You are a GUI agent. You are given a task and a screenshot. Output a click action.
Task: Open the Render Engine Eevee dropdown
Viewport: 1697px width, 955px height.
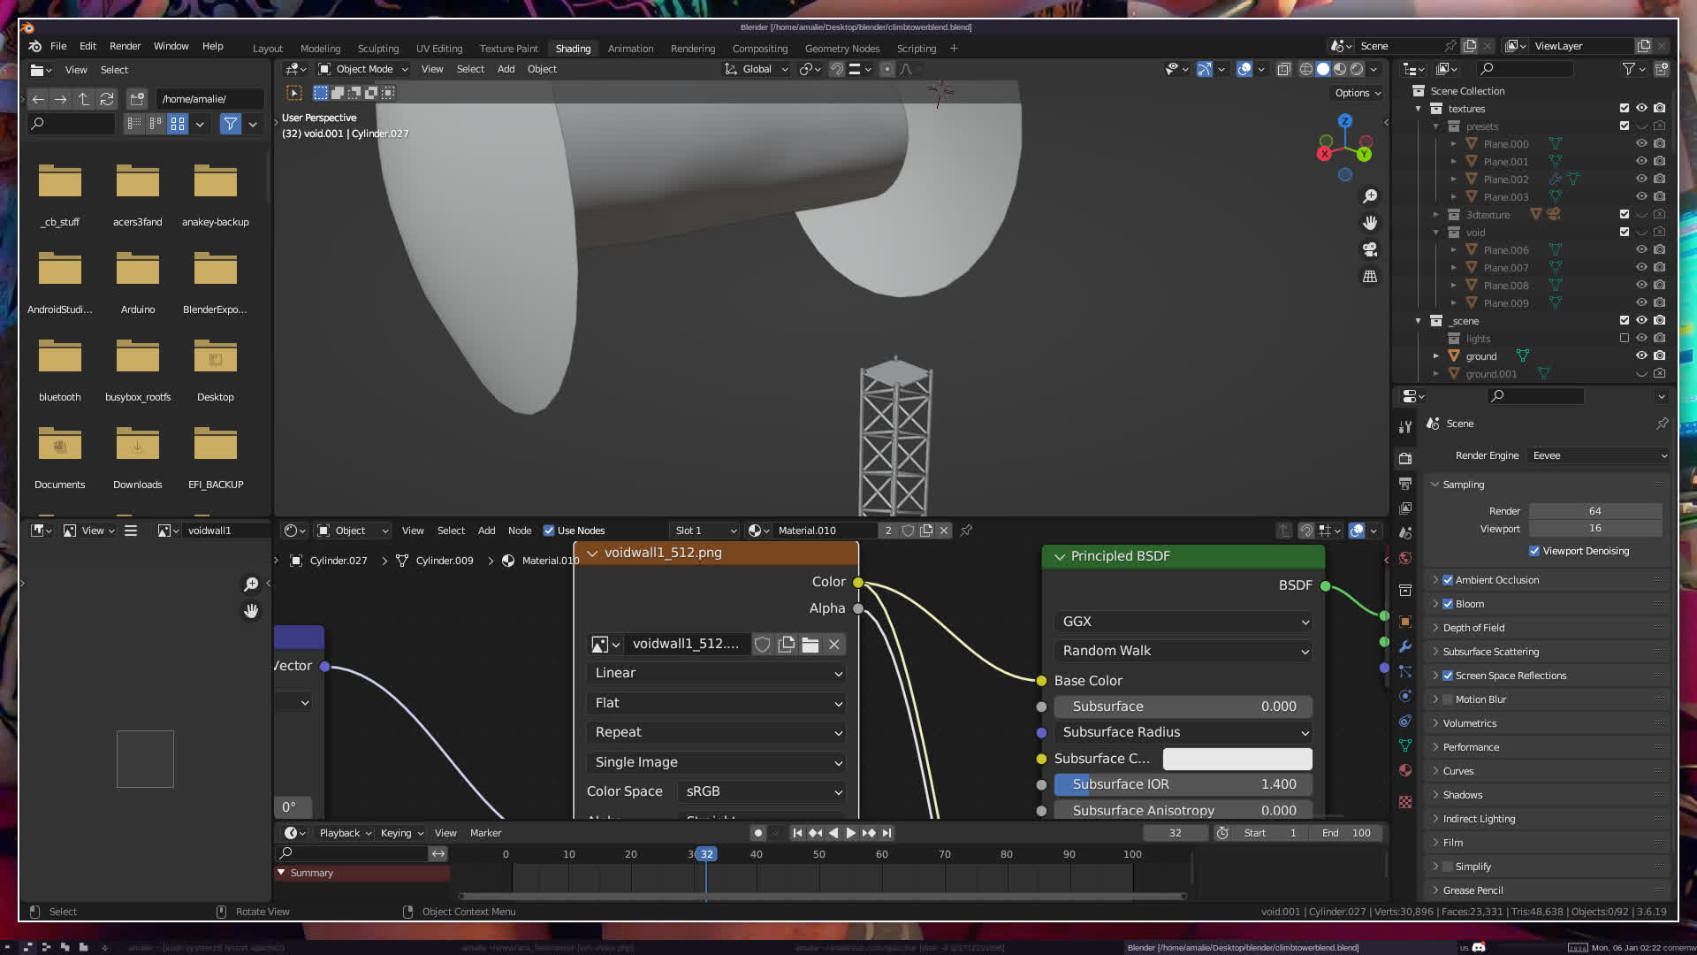(x=1600, y=455)
